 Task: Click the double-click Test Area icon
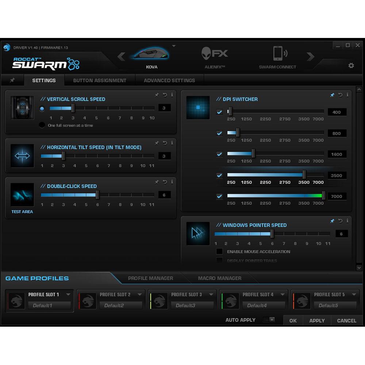[x=22, y=195]
